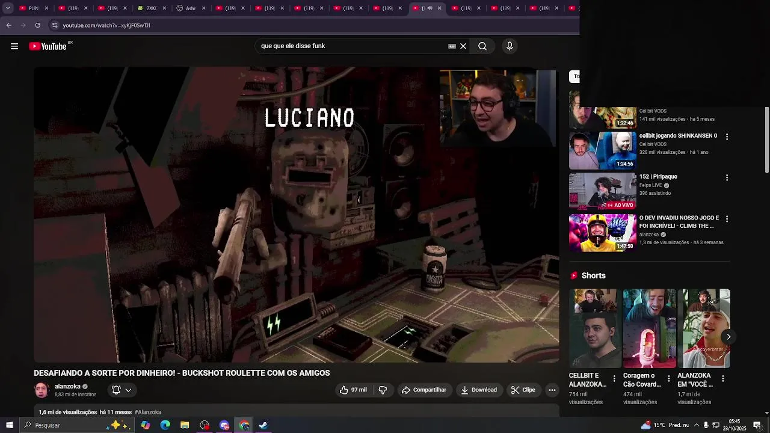Mute the playing tab via its speaker icon

[430, 8]
